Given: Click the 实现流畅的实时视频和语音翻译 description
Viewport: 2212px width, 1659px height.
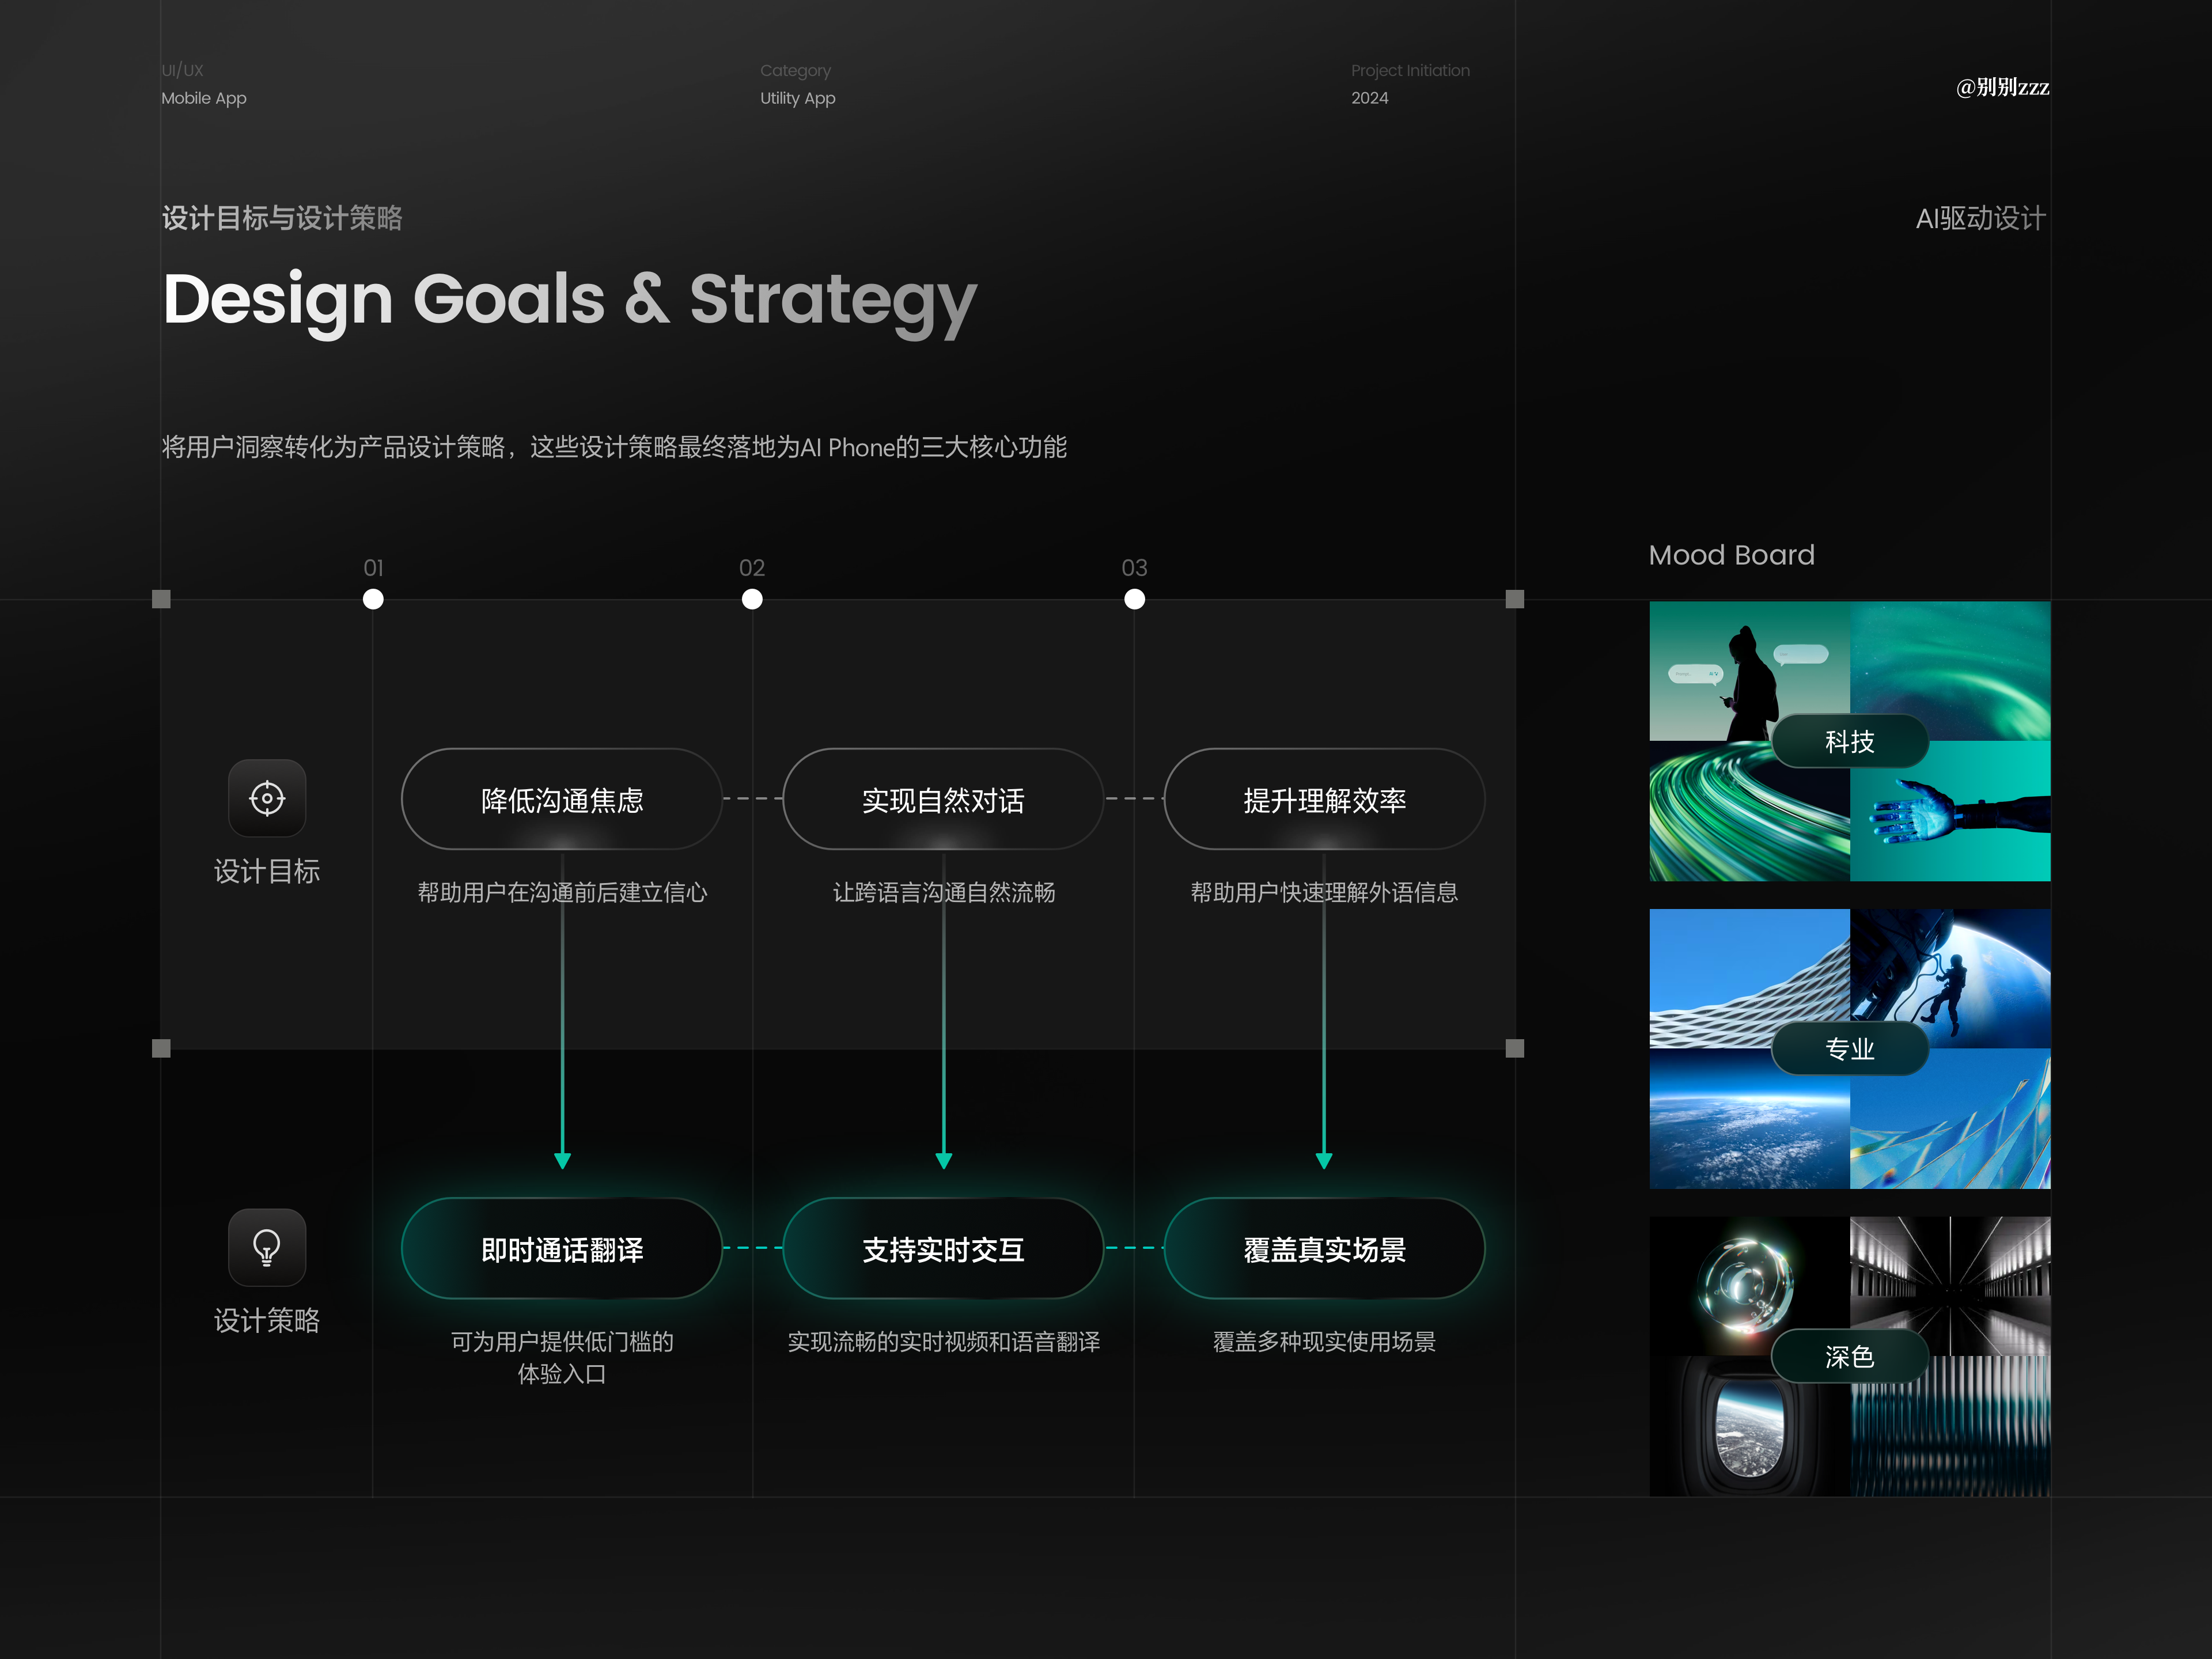Looking at the screenshot, I should [x=943, y=1342].
